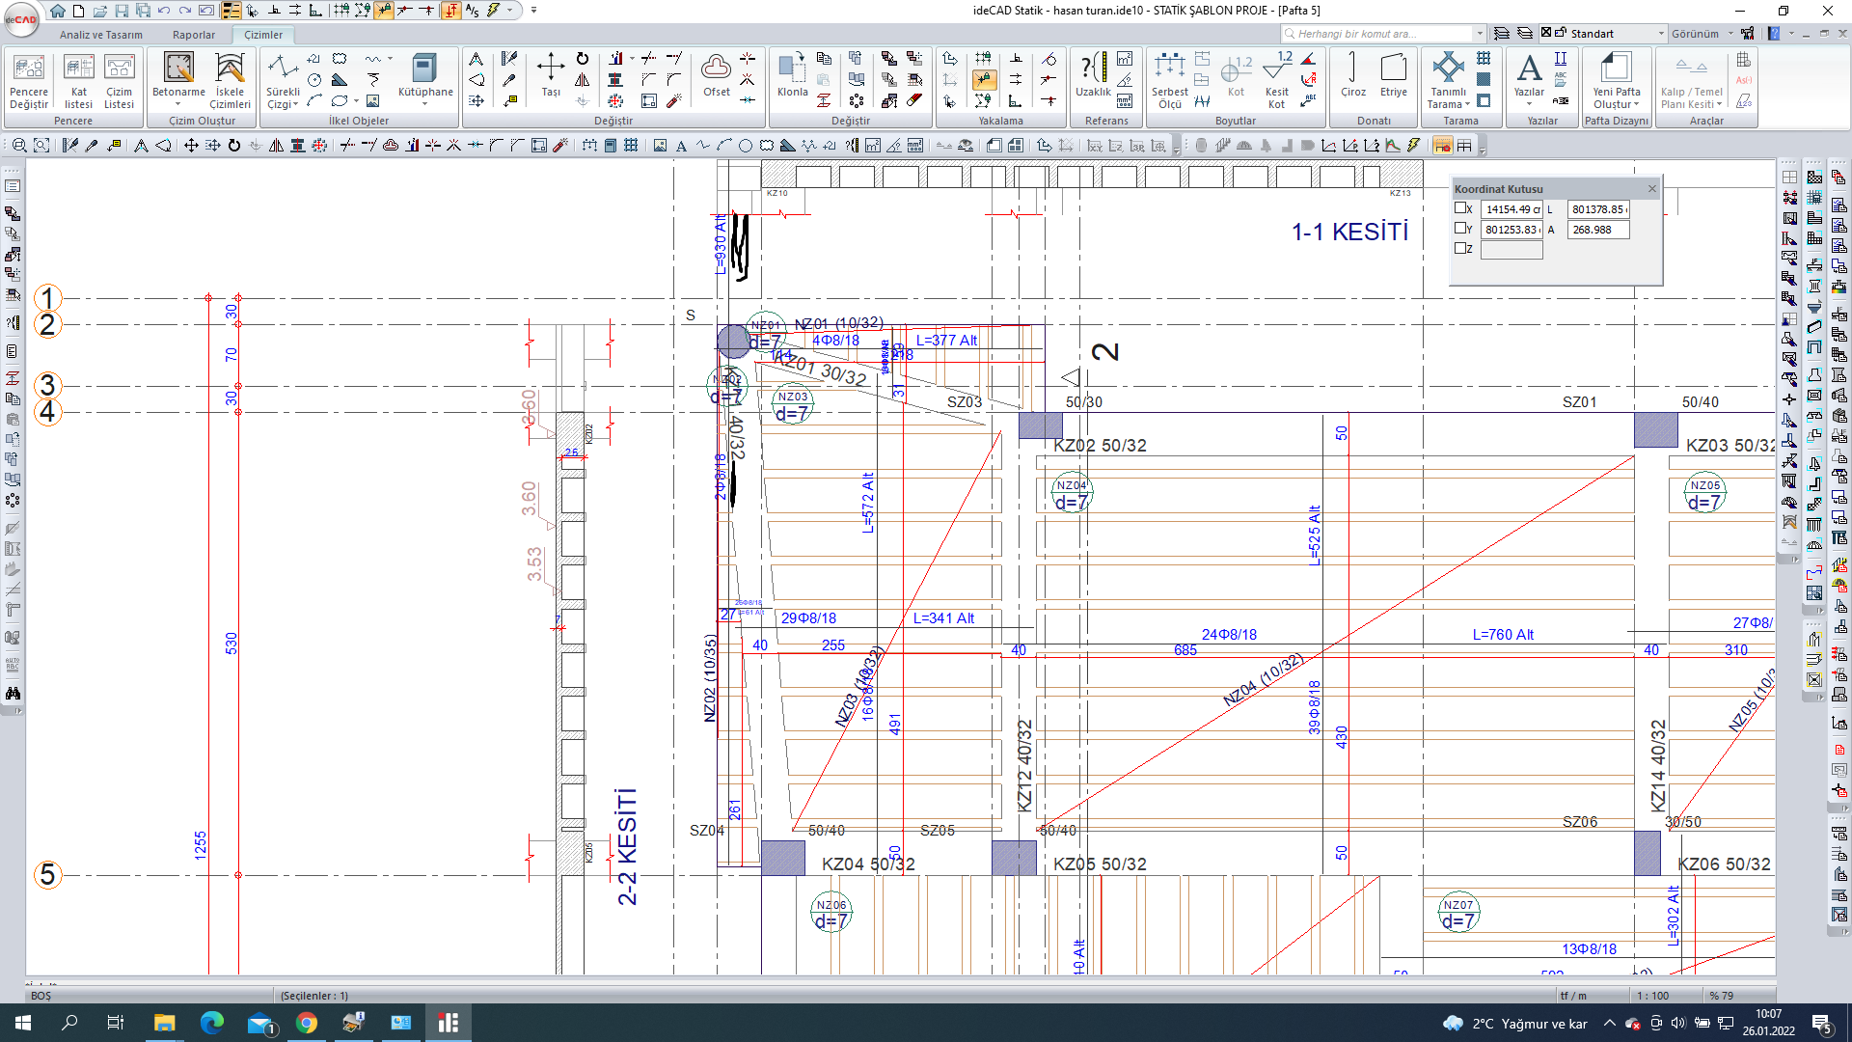Click the Tanımlı Tarama hatch icon

pos(1448,69)
